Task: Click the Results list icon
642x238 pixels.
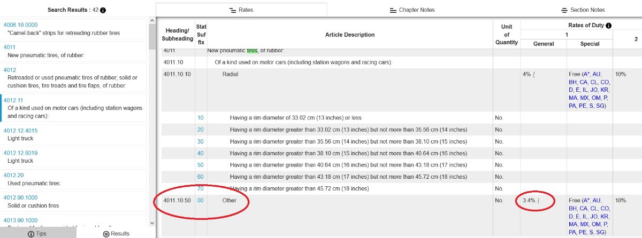Action: (106, 234)
